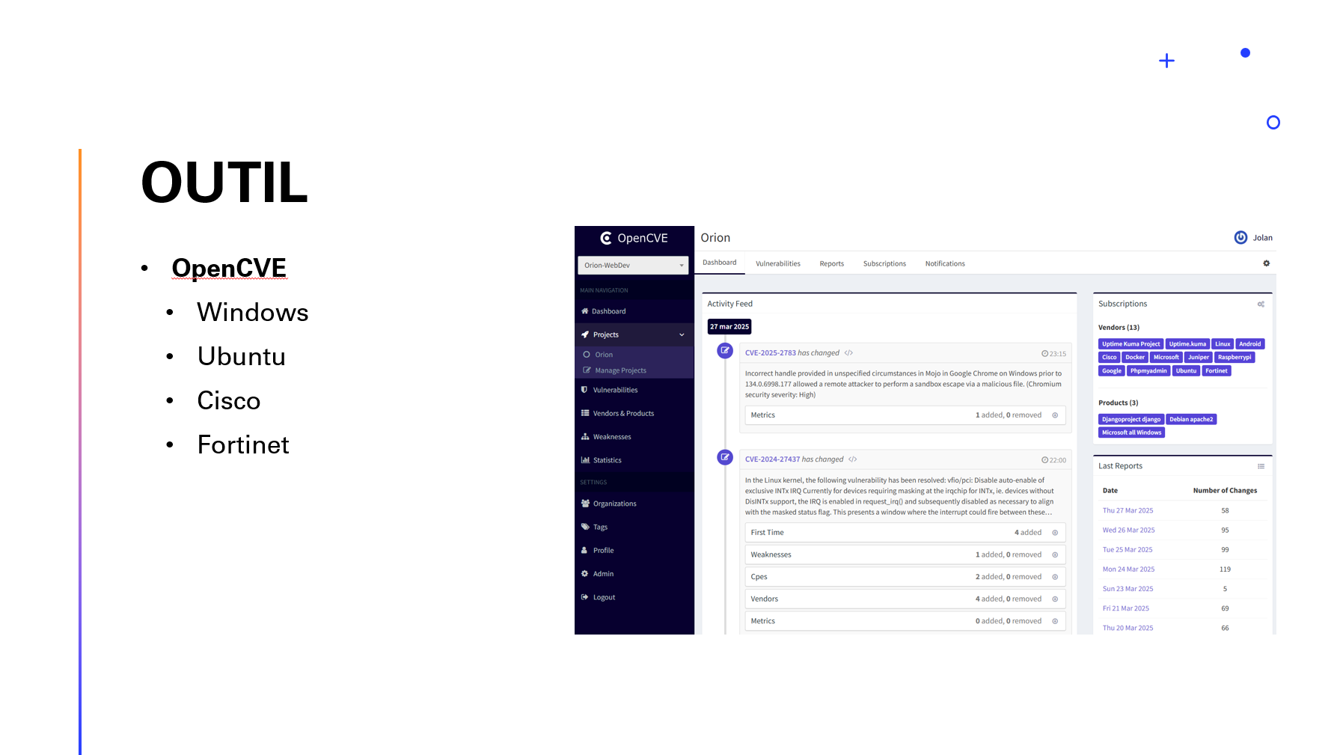The width and height of the screenshot is (1343, 755).
Task: Open the Admin gear icon in sidebar
Action: 584,574
